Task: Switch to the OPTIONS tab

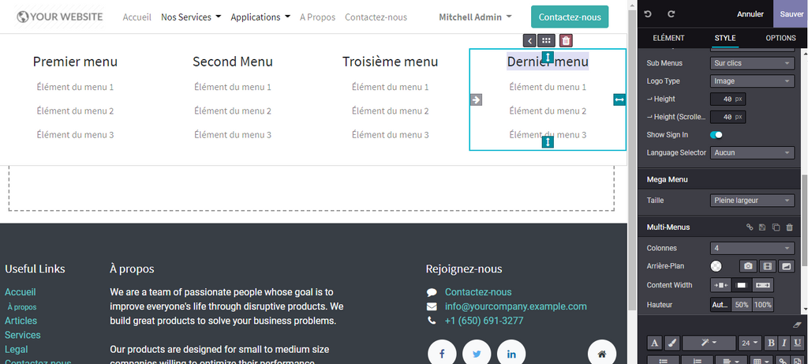Action: coord(780,38)
